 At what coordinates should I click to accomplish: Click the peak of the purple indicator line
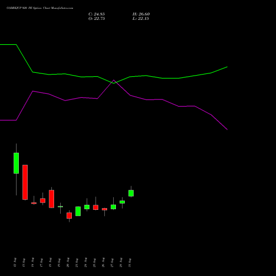(114, 80)
